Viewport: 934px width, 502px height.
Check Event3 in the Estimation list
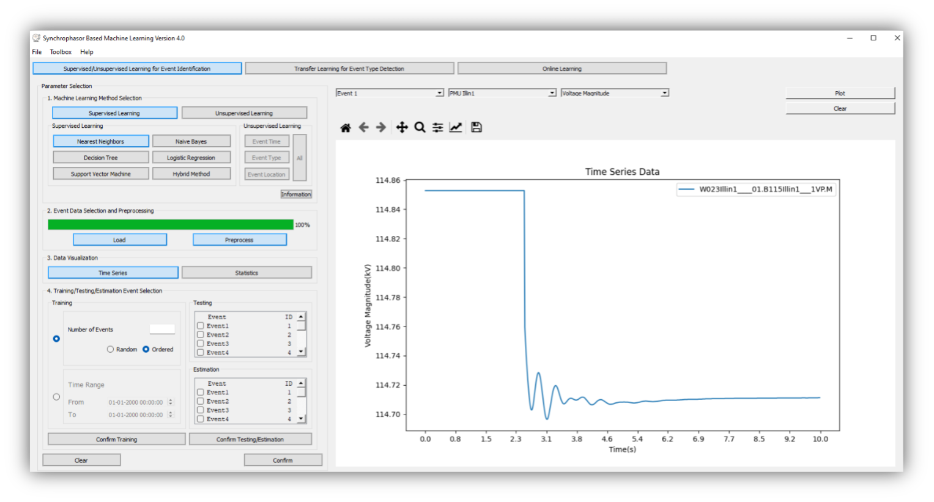(x=201, y=410)
